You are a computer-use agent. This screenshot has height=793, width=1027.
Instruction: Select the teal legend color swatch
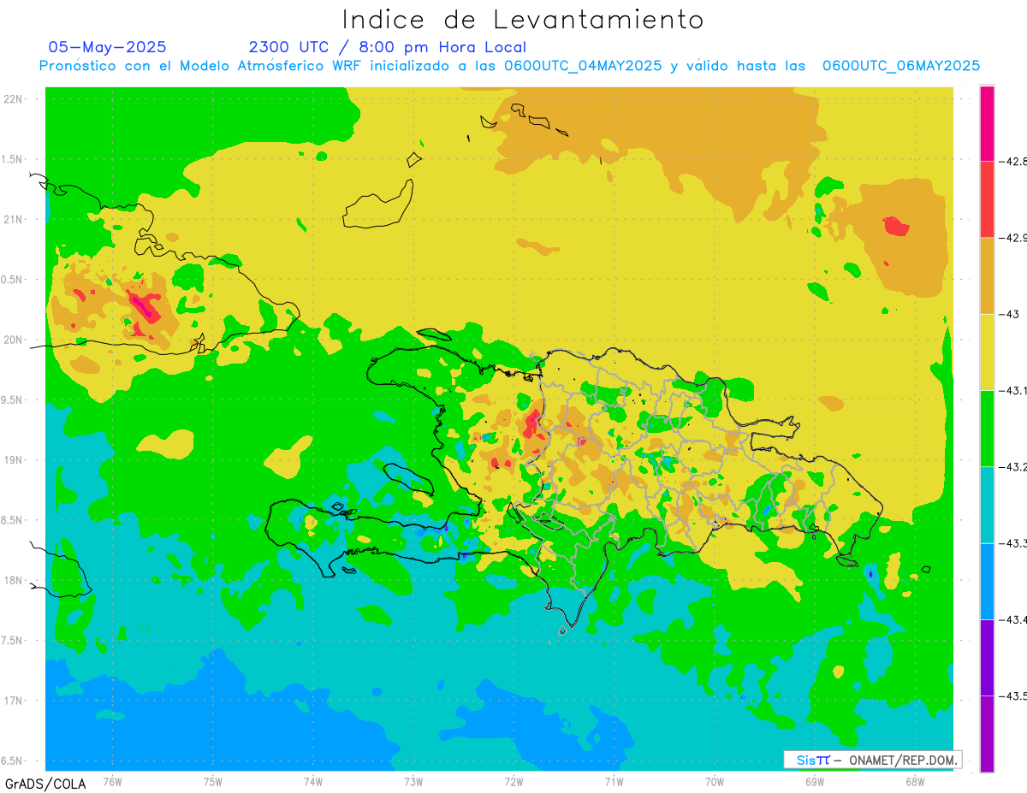(x=987, y=505)
